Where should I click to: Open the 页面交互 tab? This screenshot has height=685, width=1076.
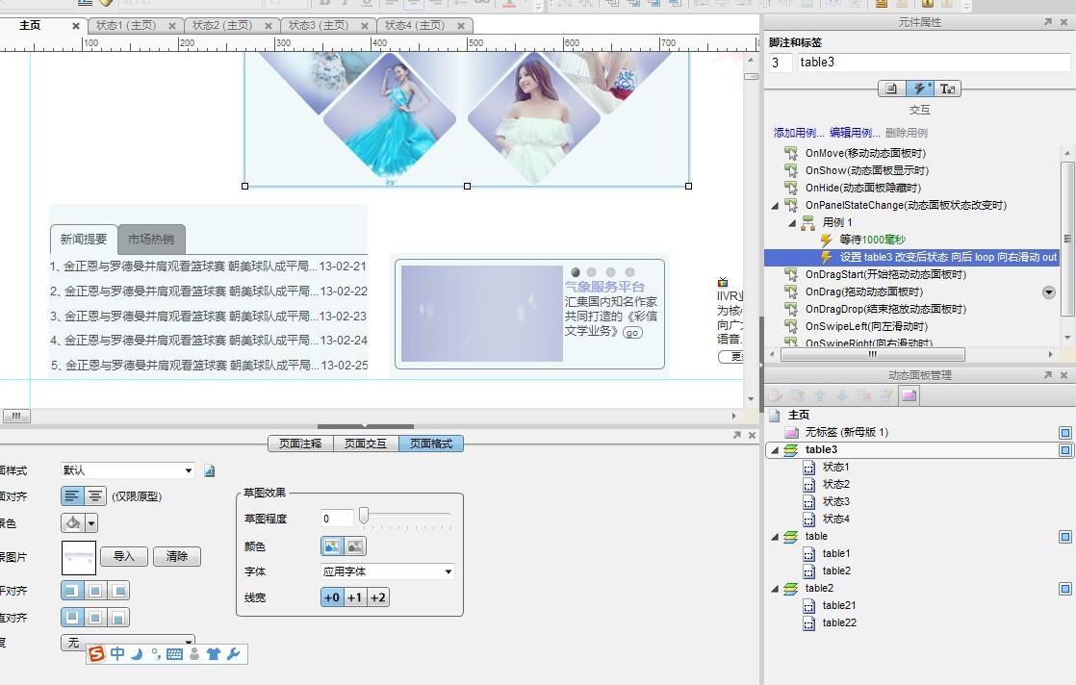coord(366,444)
